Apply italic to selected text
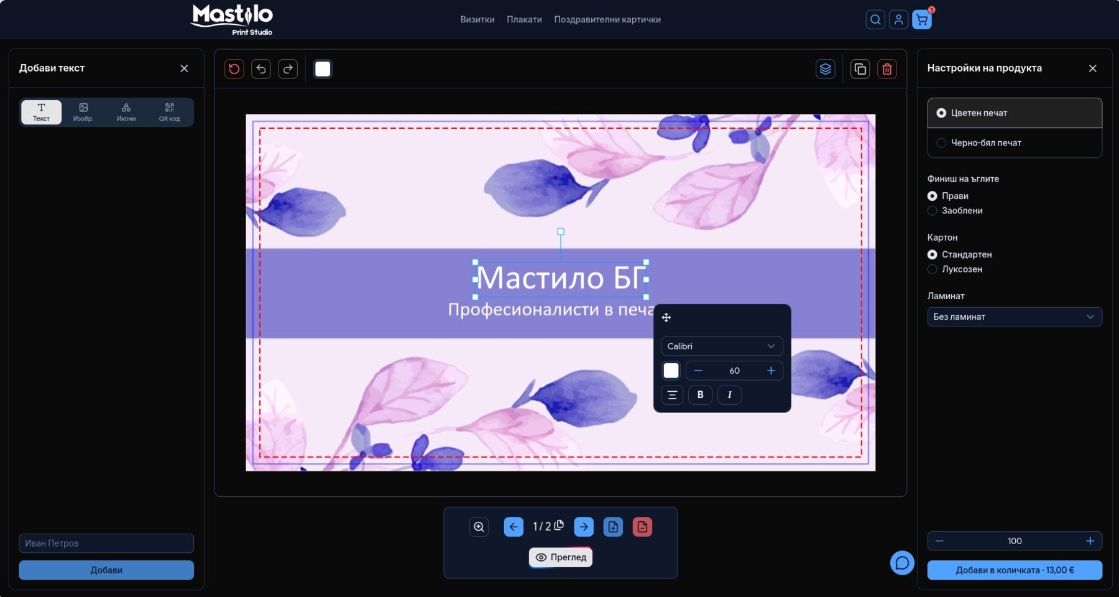Image resolution: width=1119 pixels, height=597 pixels. point(729,395)
